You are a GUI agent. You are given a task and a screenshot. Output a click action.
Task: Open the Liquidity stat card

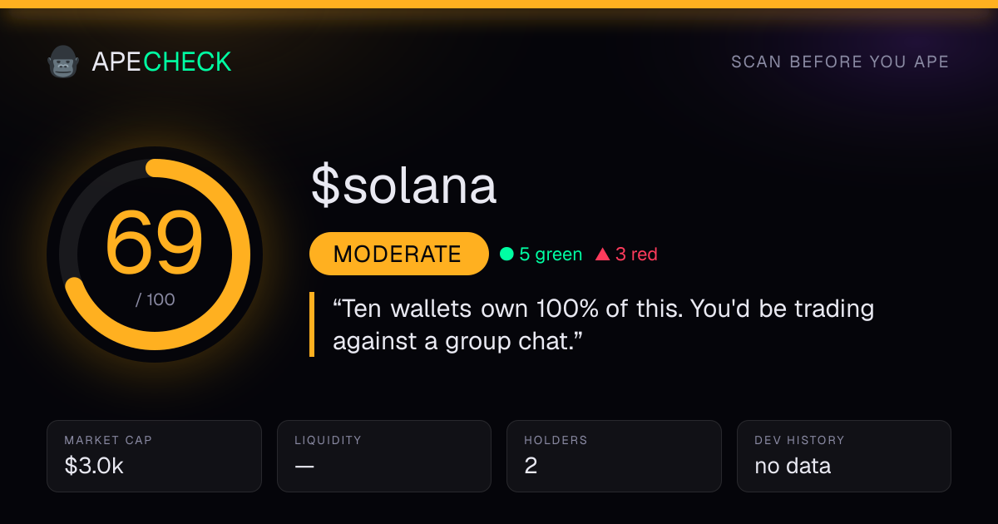(384, 456)
